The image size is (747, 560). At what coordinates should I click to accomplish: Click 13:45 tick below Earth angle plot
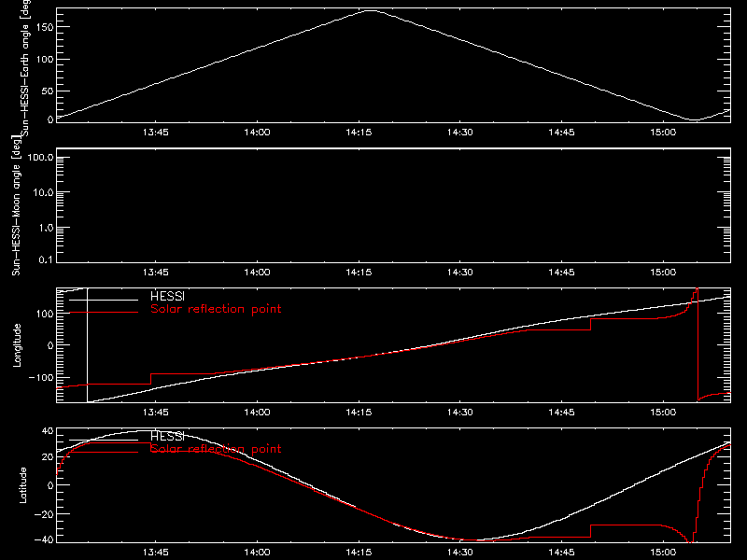pyautogui.click(x=155, y=133)
